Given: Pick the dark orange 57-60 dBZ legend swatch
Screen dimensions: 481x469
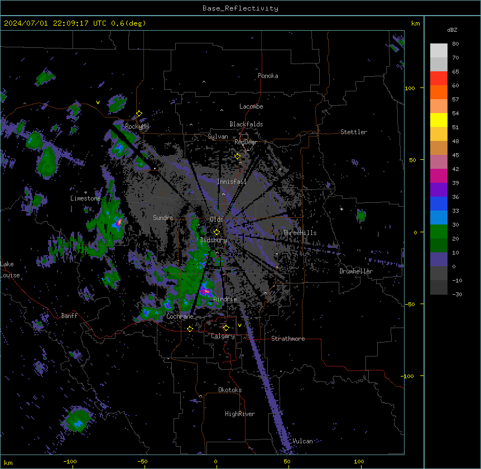Looking at the screenshot, I should pos(439,92).
